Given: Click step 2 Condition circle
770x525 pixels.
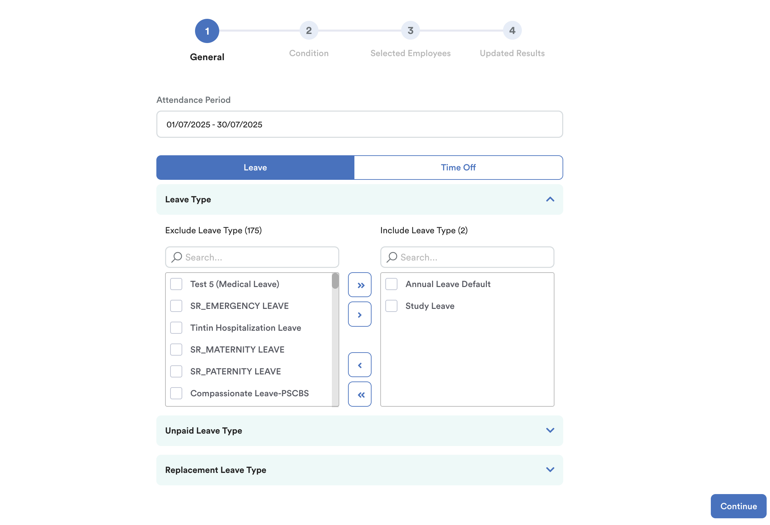Looking at the screenshot, I should pos(309,31).
